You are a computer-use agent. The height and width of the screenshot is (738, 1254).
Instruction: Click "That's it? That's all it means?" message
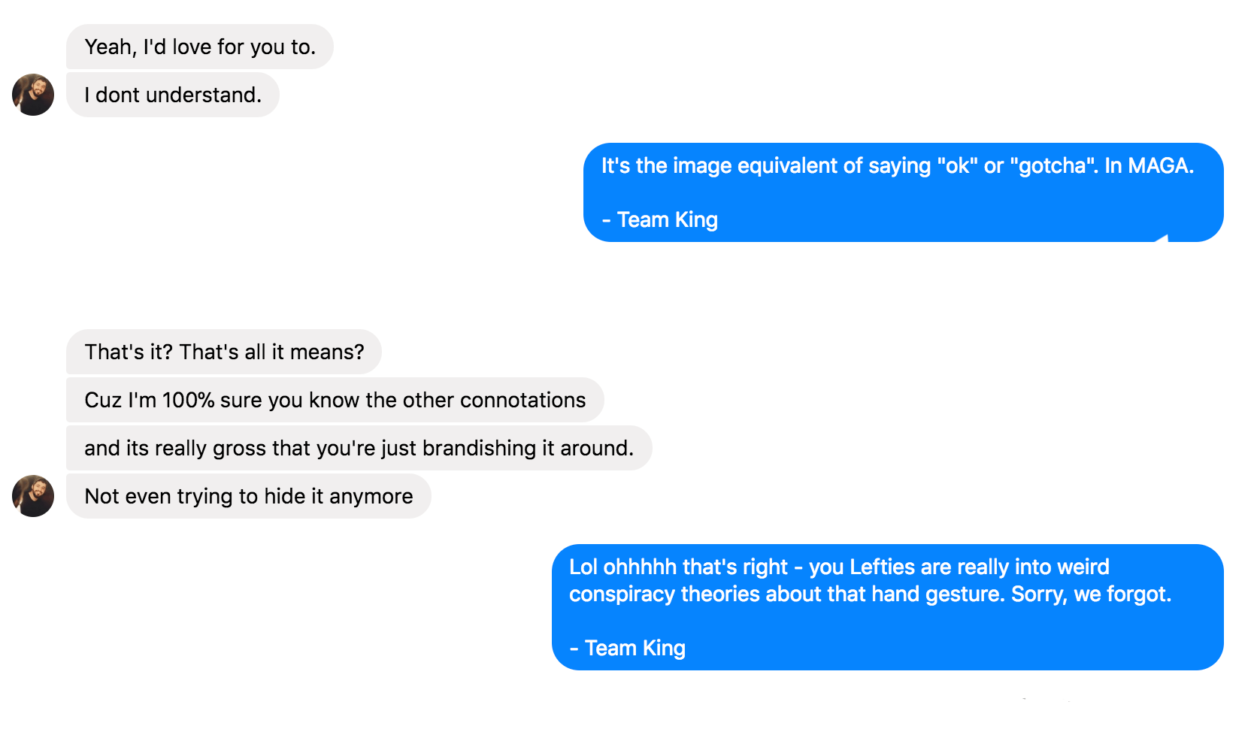(224, 352)
